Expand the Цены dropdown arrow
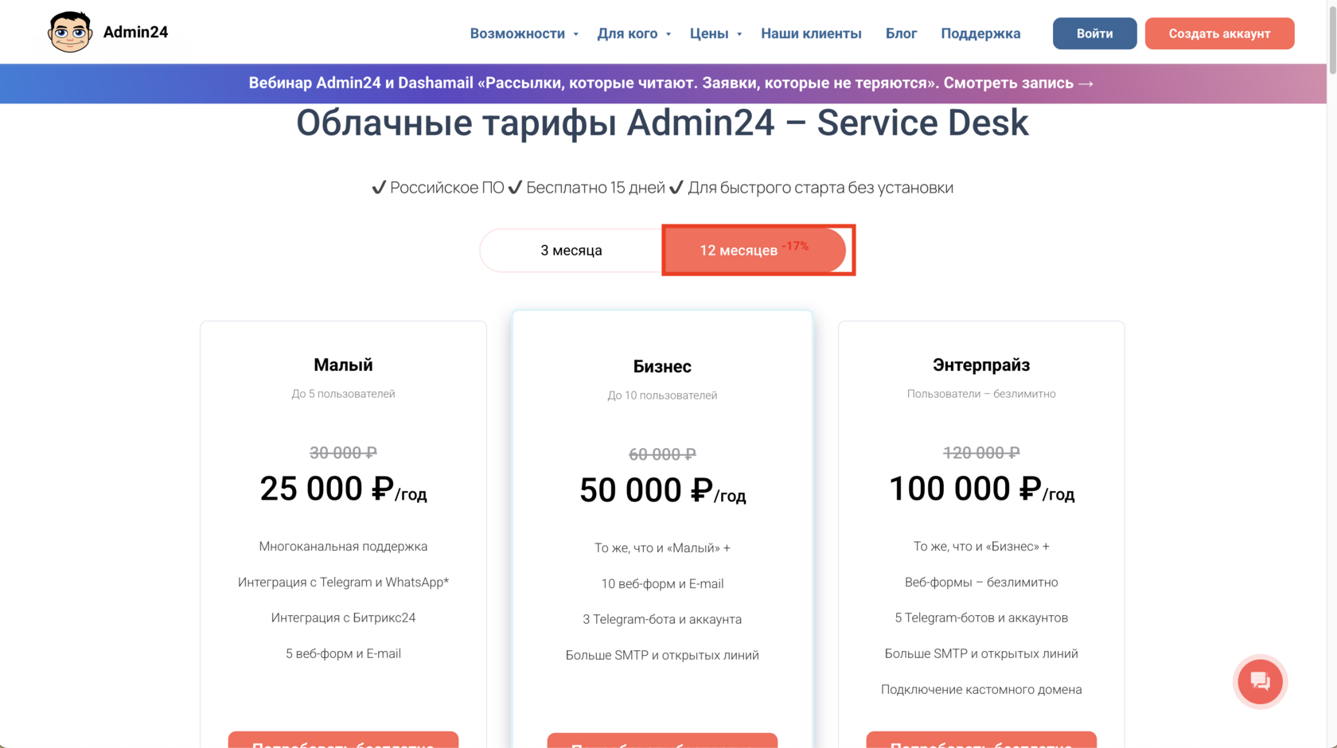Viewport: 1337px width, 748px height. (739, 34)
